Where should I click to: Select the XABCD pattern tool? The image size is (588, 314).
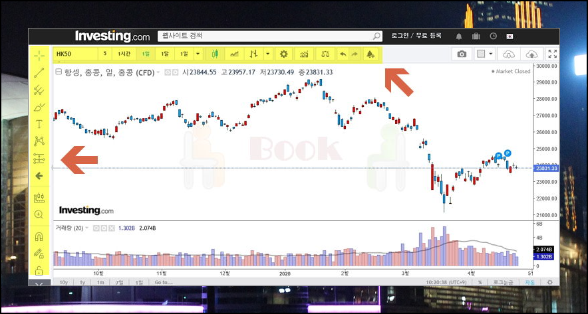pyautogui.click(x=39, y=141)
